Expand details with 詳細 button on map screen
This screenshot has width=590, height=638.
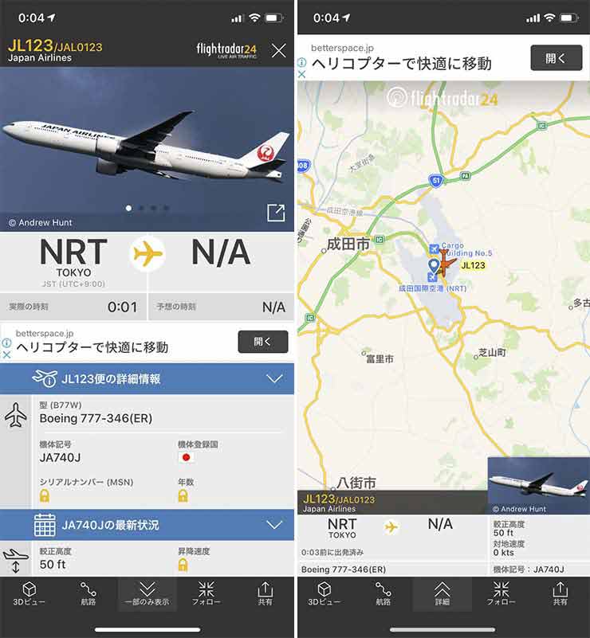[x=442, y=593]
